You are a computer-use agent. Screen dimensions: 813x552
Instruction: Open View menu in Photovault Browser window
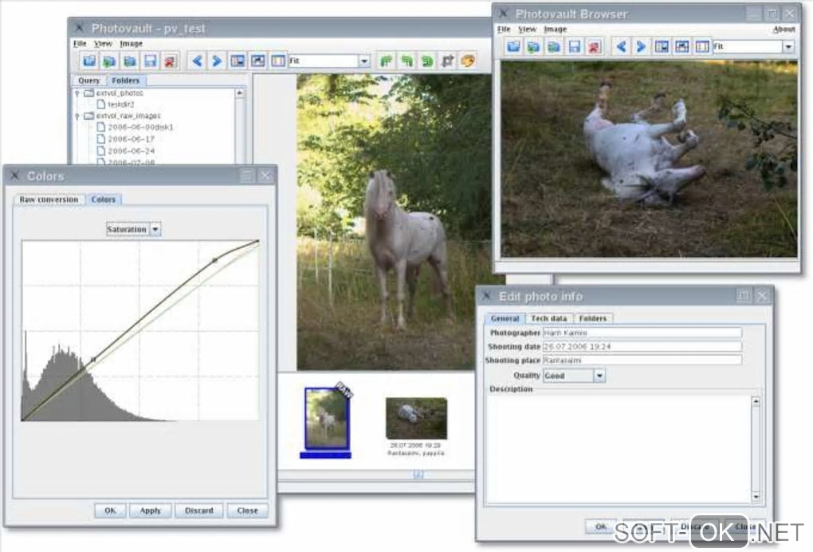pyautogui.click(x=527, y=29)
